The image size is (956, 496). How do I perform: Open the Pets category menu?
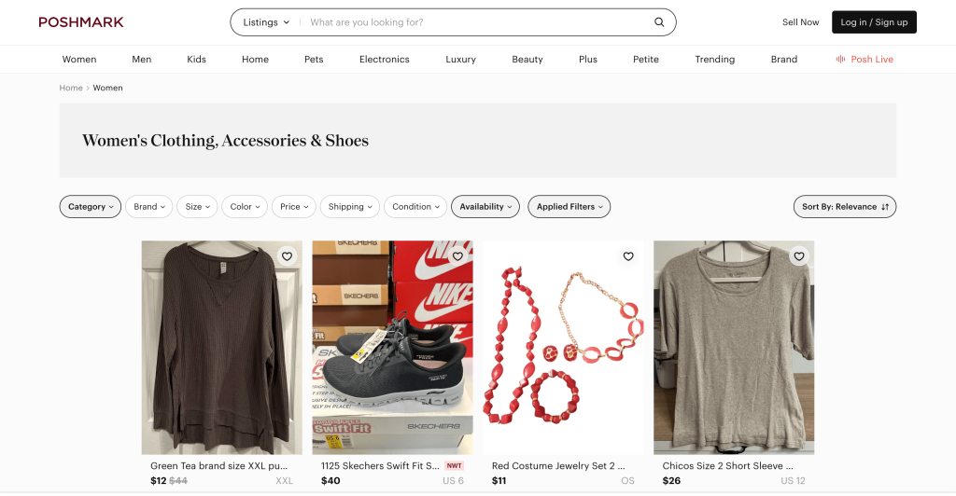tap(314, 59)
